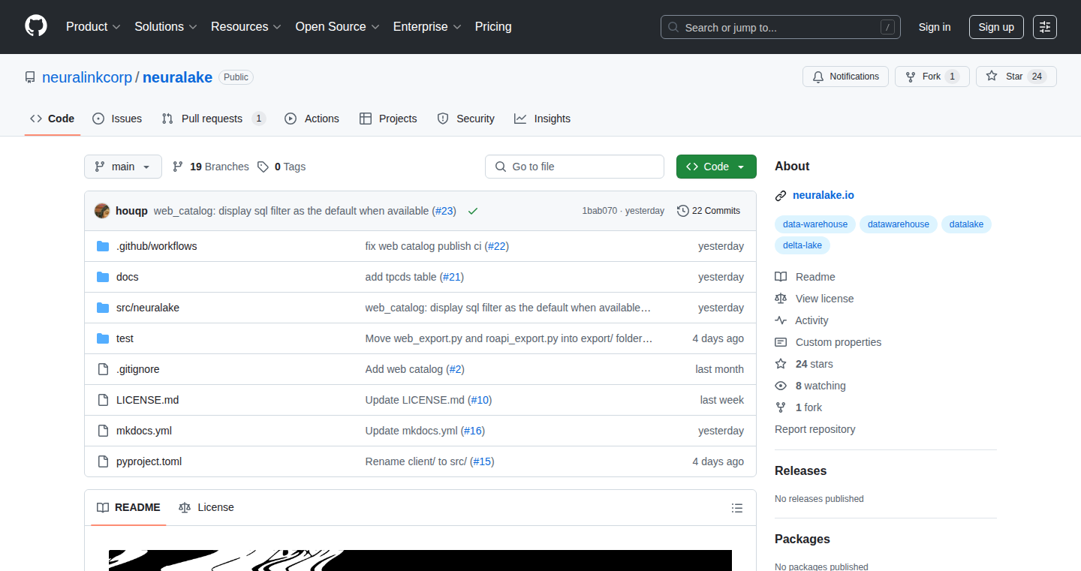Open the main branch selector dropdown
Viewport: 1081px width, 571px height.
[x=123, y=167]
